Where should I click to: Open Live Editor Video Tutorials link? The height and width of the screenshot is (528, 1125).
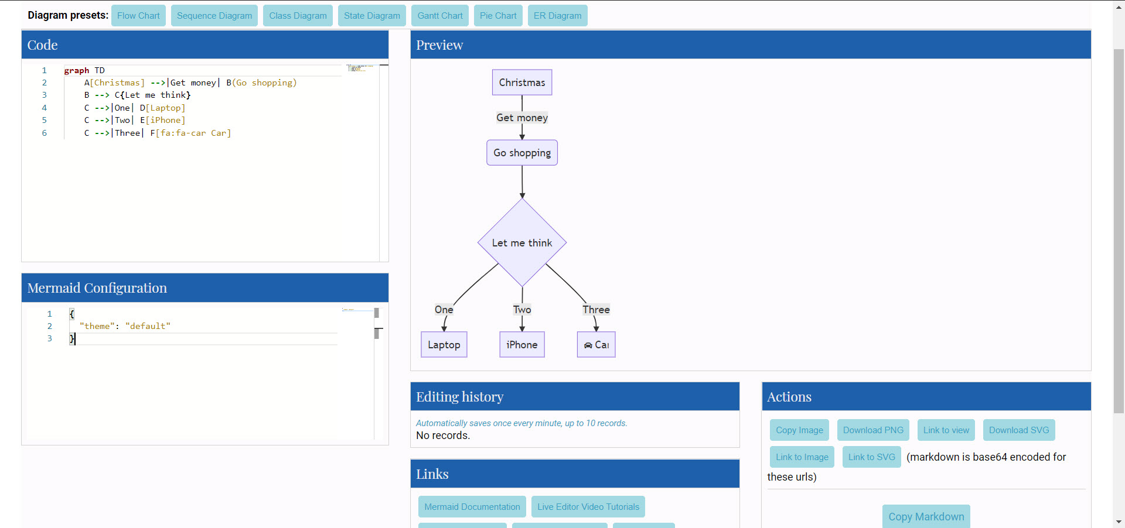(x=588, y=507)
